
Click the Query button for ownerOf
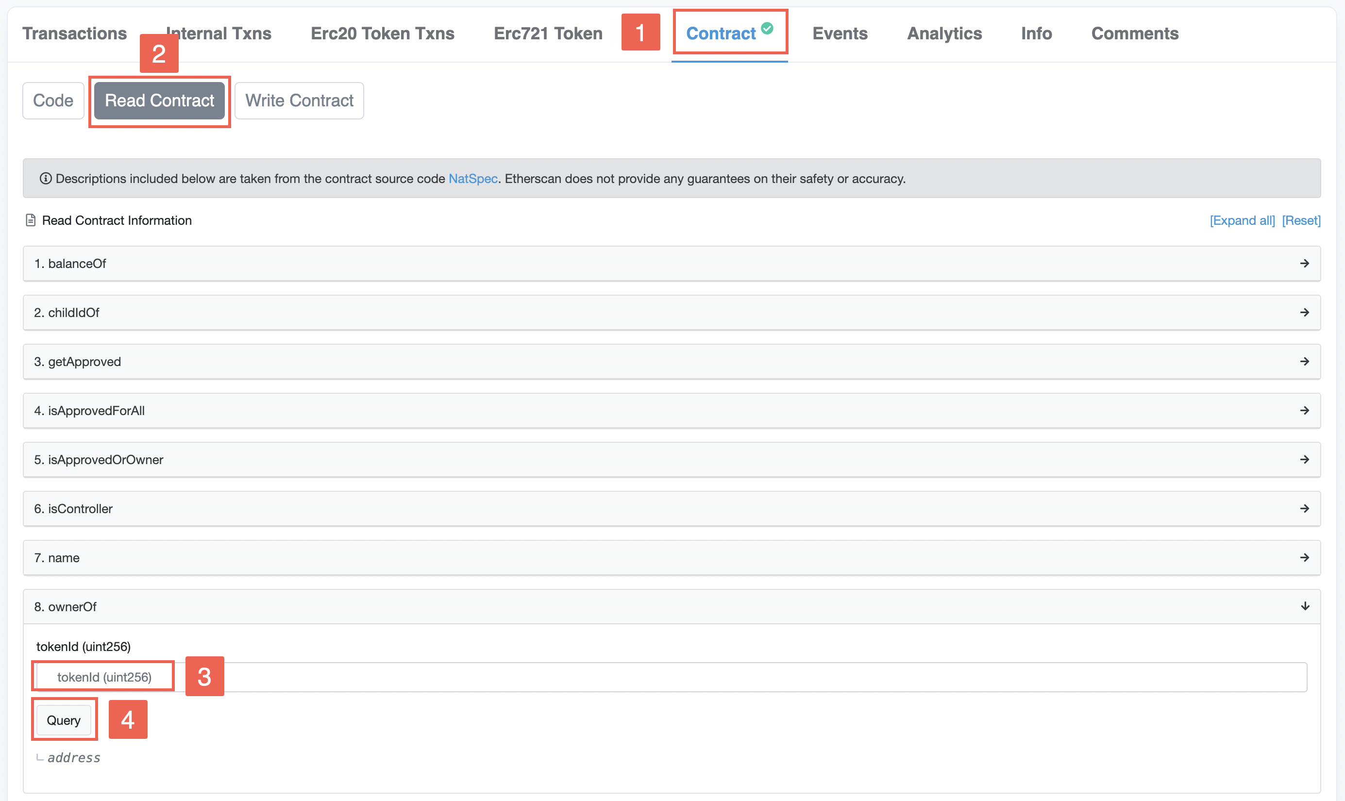(62, 719)
